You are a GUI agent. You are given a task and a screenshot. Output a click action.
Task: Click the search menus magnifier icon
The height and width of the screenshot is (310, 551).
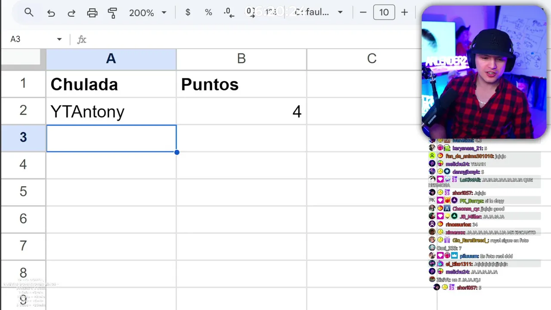(x=29, y=13)
